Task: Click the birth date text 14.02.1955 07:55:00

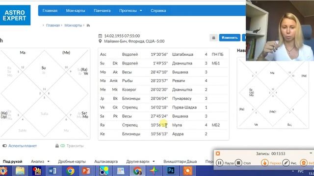Action: [x=122, y=36]
